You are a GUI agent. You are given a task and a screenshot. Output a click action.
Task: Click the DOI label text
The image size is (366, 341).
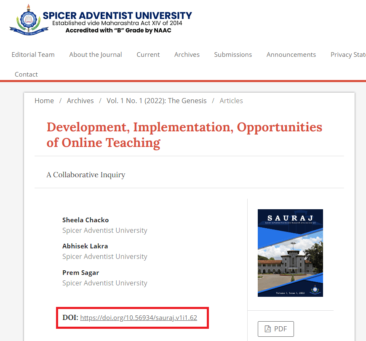pyautogui.click(x=70, y=318)
